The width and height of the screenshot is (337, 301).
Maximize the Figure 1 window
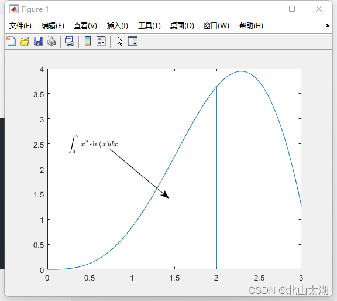(x=292, y=9)
